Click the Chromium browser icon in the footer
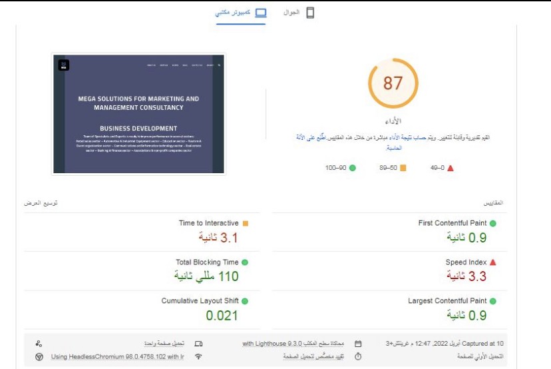 [39, 357]
